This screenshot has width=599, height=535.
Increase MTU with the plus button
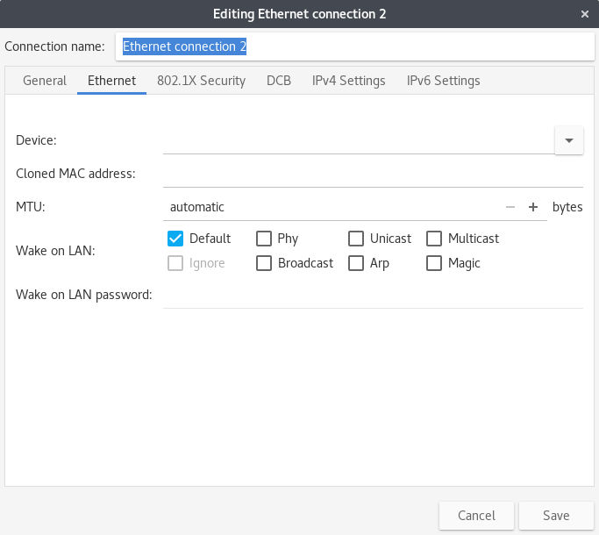tap(533, 207)
